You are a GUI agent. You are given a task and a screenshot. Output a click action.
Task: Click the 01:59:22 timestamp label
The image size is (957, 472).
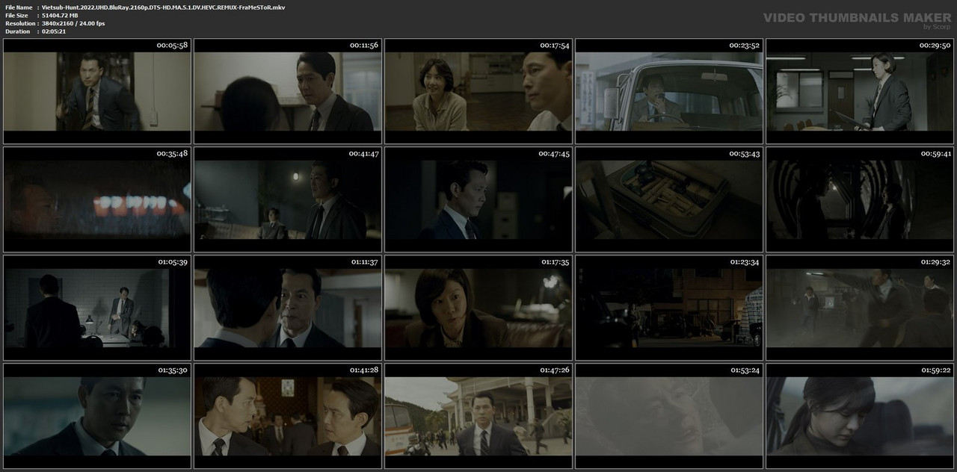point(935,370)
